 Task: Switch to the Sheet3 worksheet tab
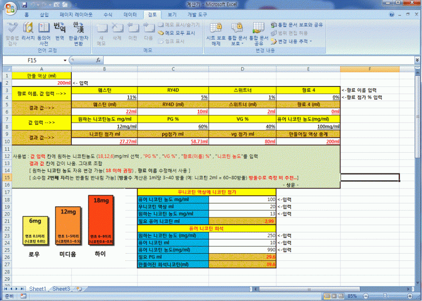coord(61,288)
